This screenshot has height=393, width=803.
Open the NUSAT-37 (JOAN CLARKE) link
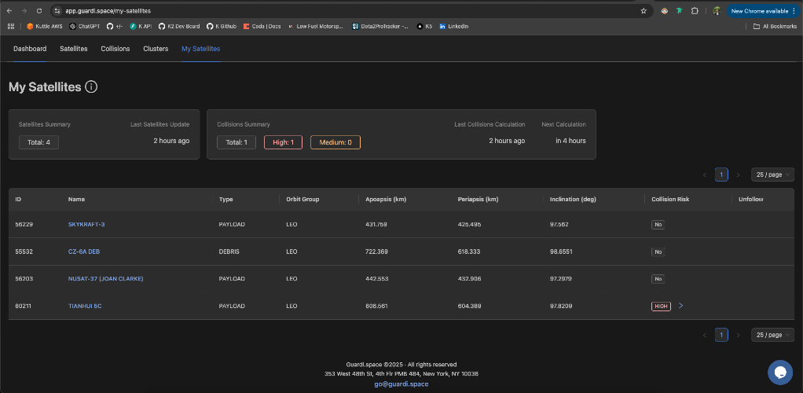(105, 279)
